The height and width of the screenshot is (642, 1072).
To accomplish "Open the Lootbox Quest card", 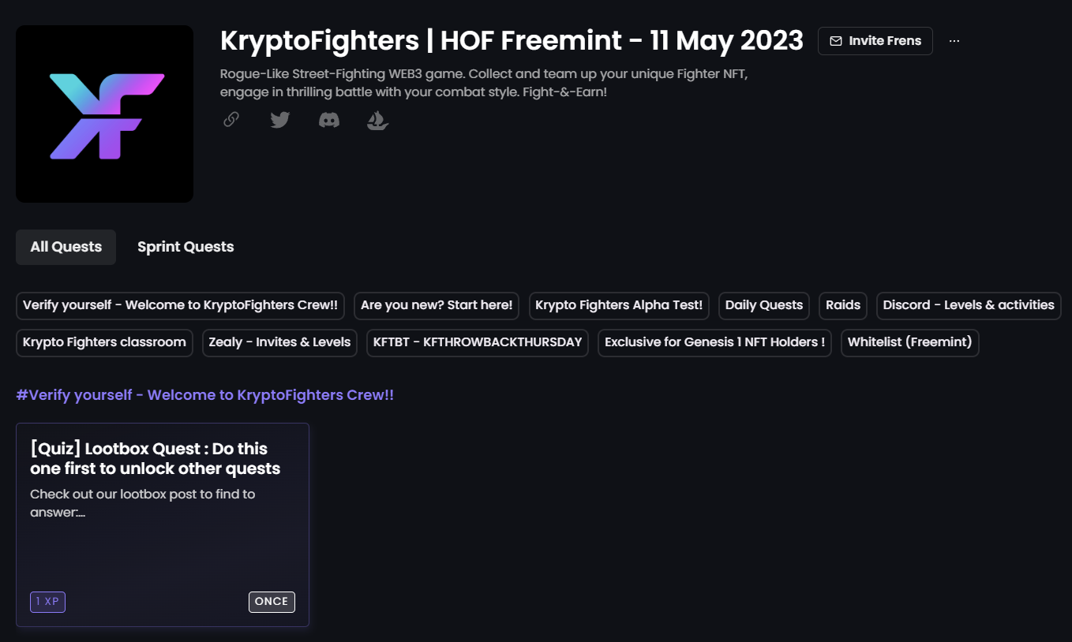I will coord(162,524).
